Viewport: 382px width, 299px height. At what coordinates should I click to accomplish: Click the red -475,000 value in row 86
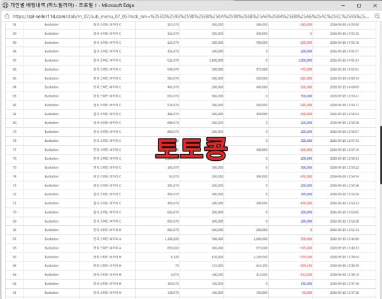coord(306,69)
